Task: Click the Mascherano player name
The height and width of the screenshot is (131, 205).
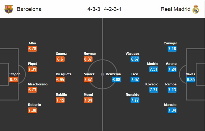Action: pos(38,84)
